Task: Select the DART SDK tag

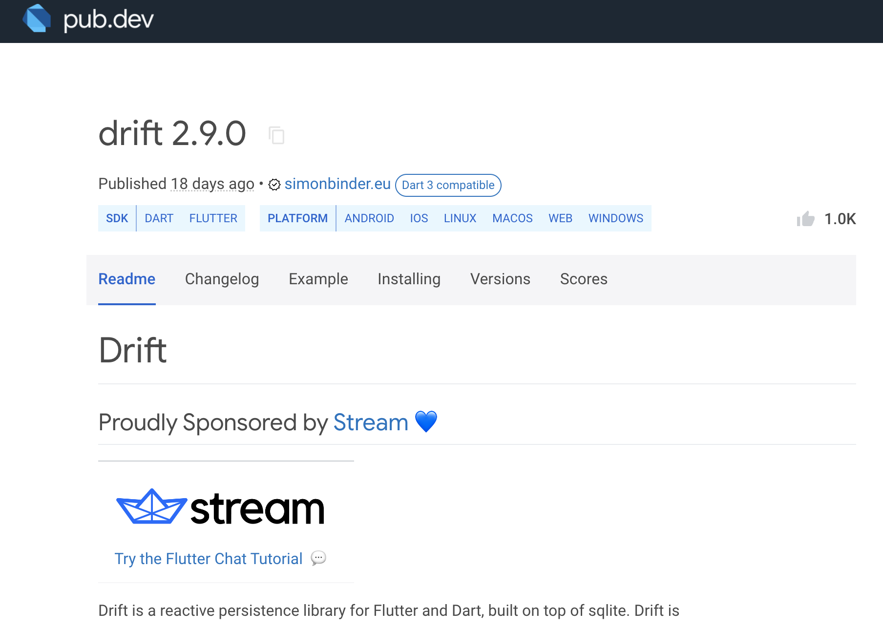Action: coord(159,218)
